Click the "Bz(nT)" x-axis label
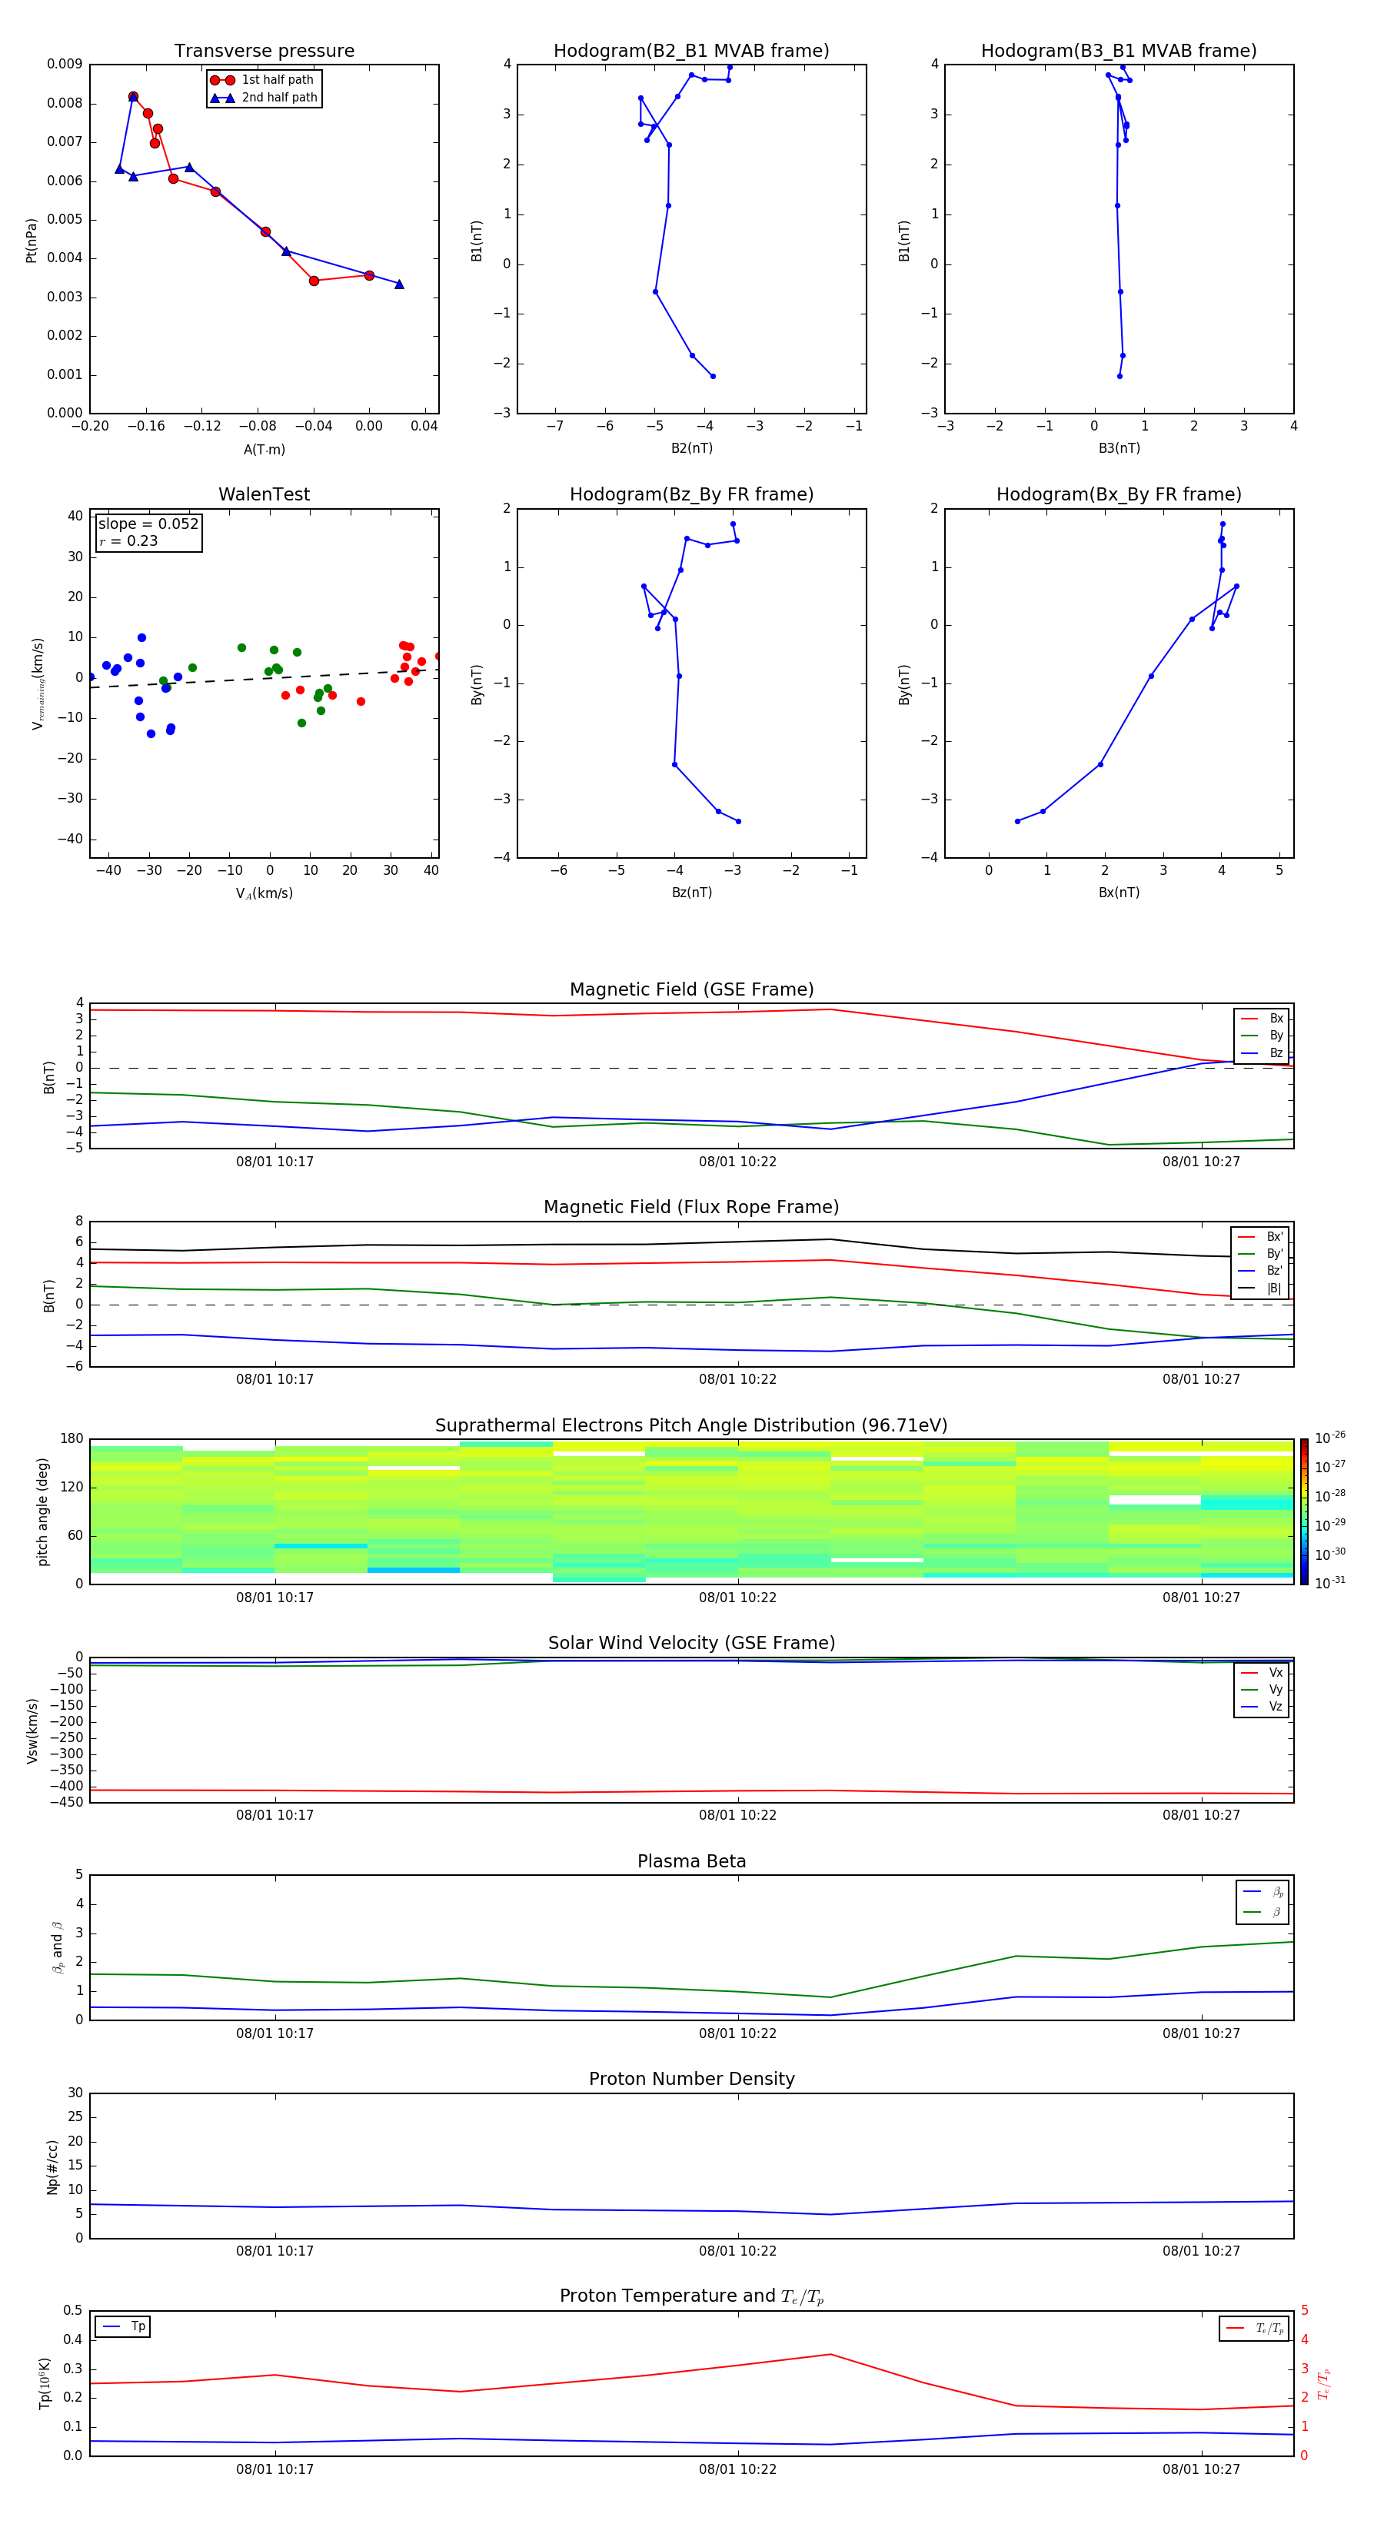Image resolution: width=1384 pixels, height=2537 pixels. [x=691, y=893]
